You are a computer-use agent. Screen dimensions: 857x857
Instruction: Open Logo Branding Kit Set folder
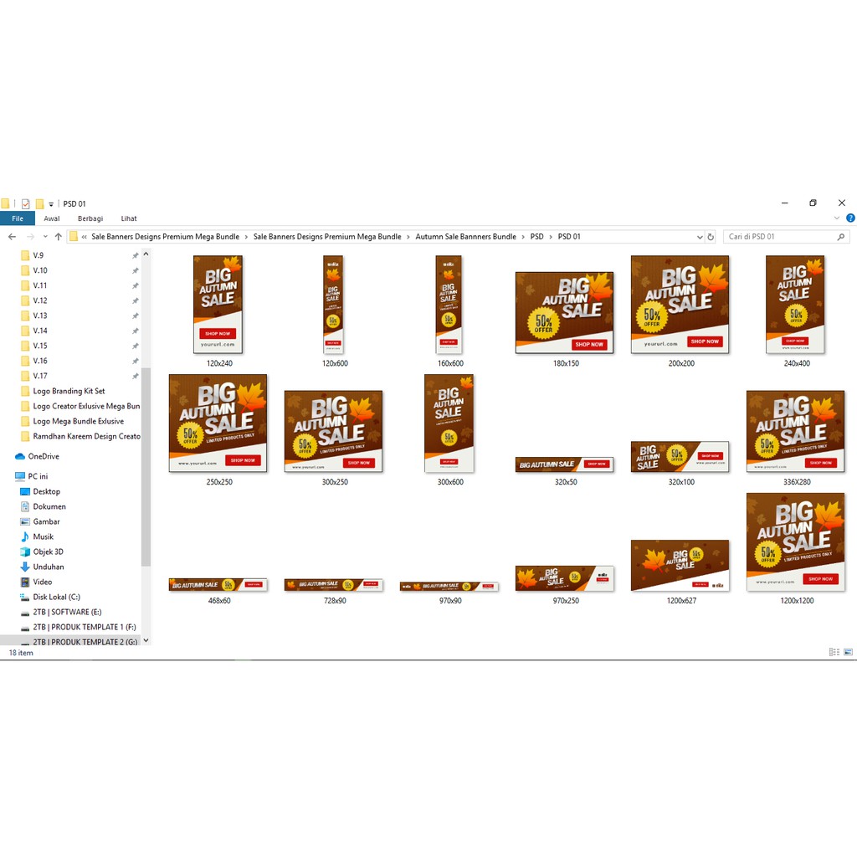[69, 392]
